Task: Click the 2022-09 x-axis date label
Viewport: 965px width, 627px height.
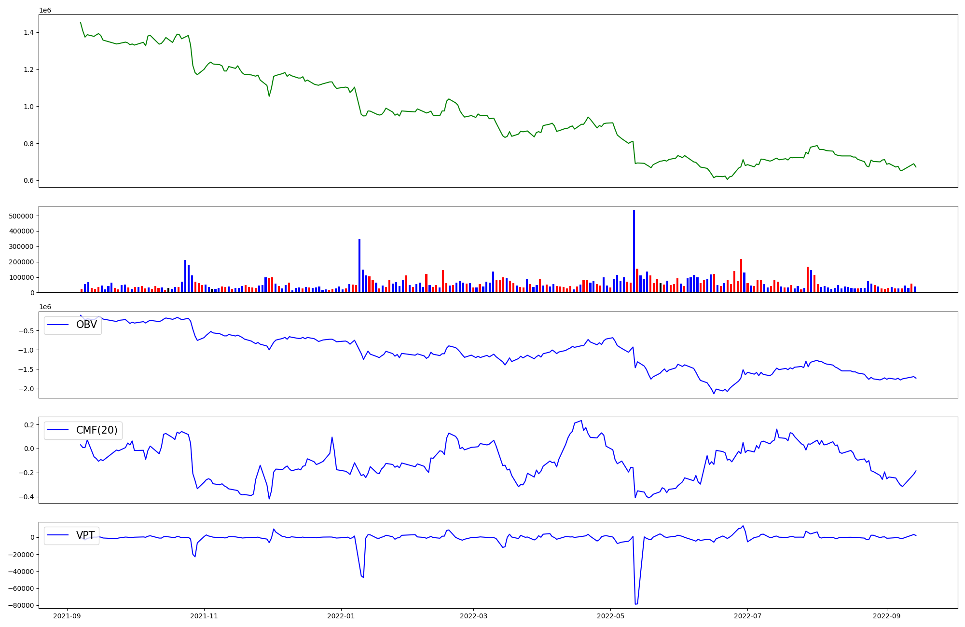Action: point(887,616)
